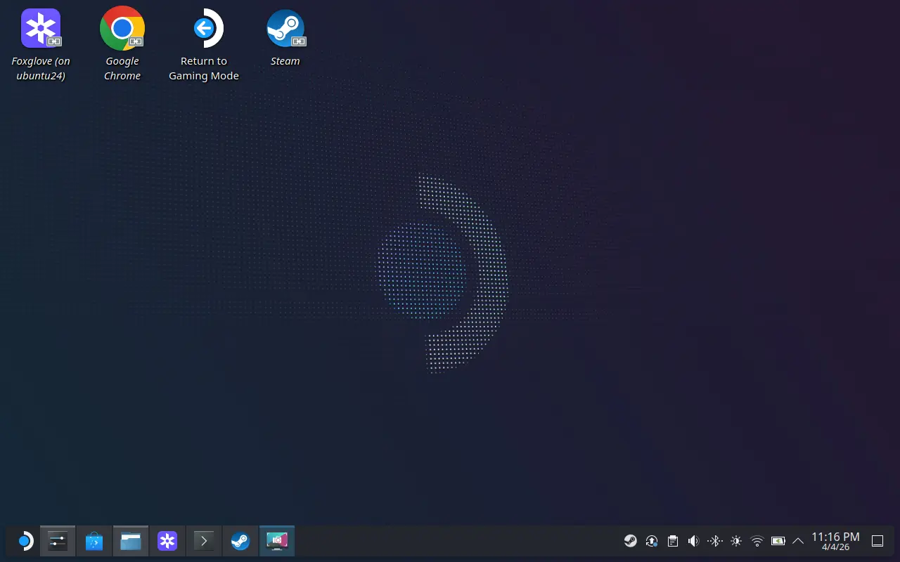900x562 pixels.
Task: Open the Discover software center
Action: (94, 541)
